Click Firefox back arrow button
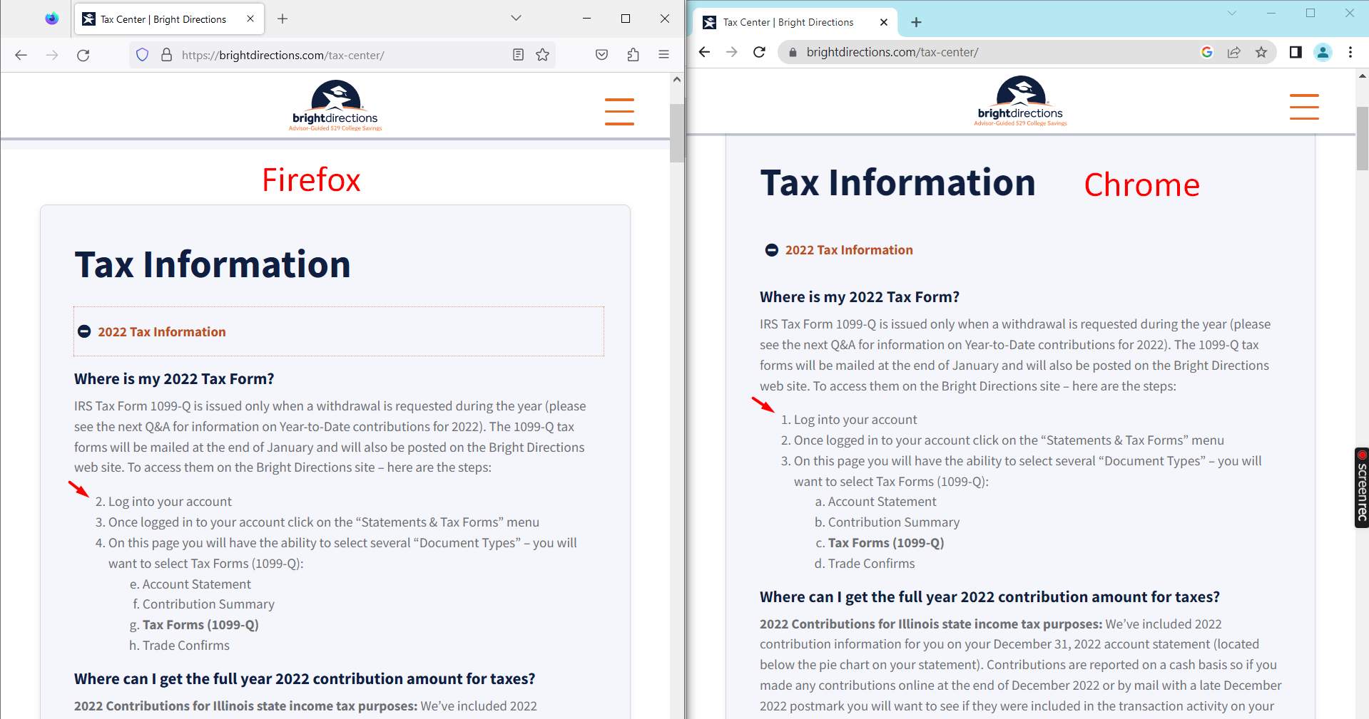 click(x=21, y=55)
